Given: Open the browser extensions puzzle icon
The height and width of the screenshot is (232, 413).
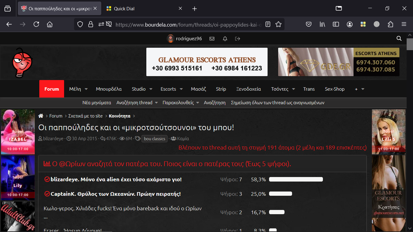Looking at the screenshot, I should coord(390,24).
